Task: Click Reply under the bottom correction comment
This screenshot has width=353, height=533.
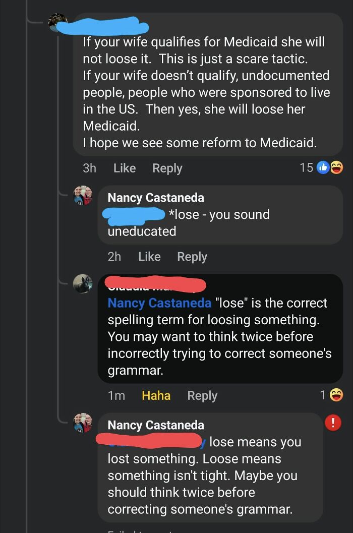Action: coord(202,395)
